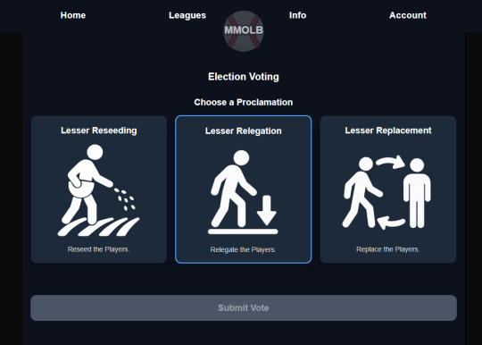Click the standing person in Replacement icon
This screenshot has width=482, height=345.
click(x=417, y=193)
